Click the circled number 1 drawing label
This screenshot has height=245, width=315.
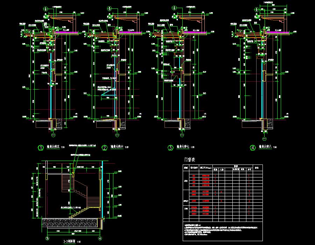click(41, 148)
